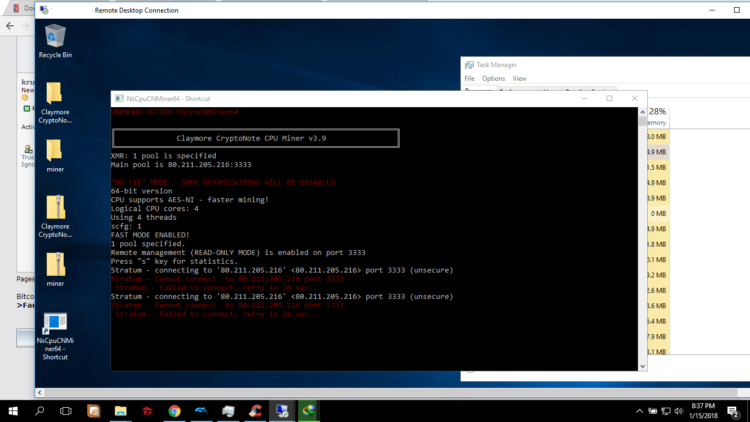Image resolution: width=750 pixels, height=422 pixels.
Task: Open Internet Download Manager taskbar icon
Action: coord(309,410)
